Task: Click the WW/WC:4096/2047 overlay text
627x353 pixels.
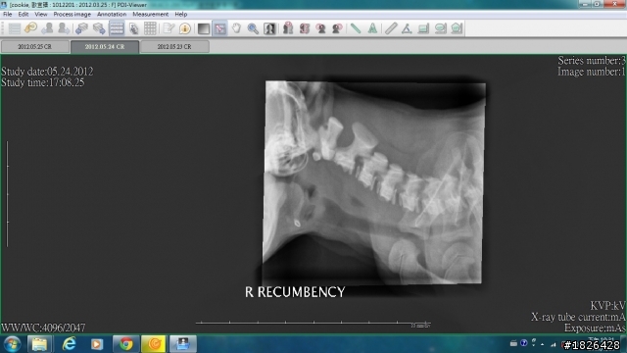Action: point(43,328)
